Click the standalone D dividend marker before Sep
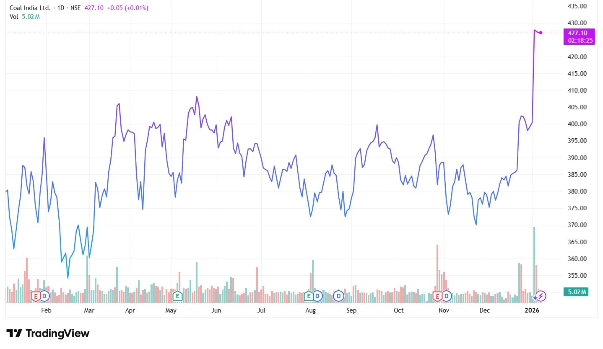Image resolution: width=603 pixels, height=349 pixels. [x=338, y=296]
